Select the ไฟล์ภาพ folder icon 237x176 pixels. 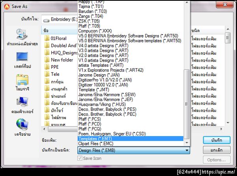point(47,118)
